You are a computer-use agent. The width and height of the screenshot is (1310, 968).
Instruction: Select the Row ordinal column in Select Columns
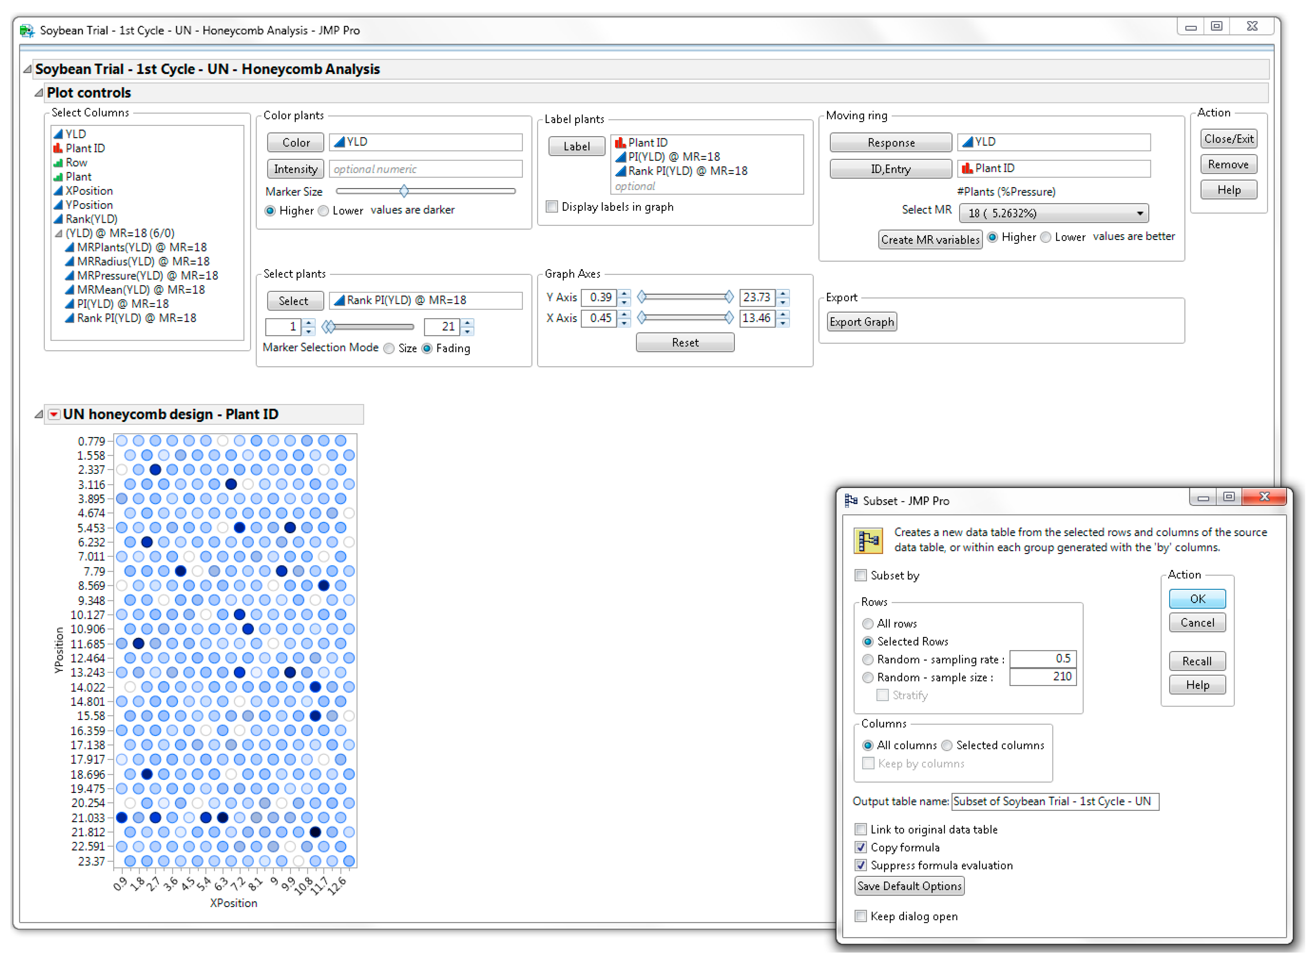click(x=76, y=162)
